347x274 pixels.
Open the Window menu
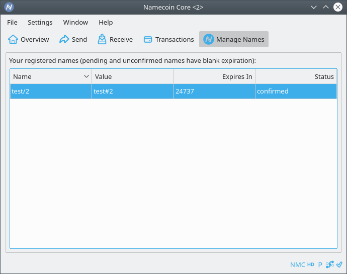click(x=75, y=22)
